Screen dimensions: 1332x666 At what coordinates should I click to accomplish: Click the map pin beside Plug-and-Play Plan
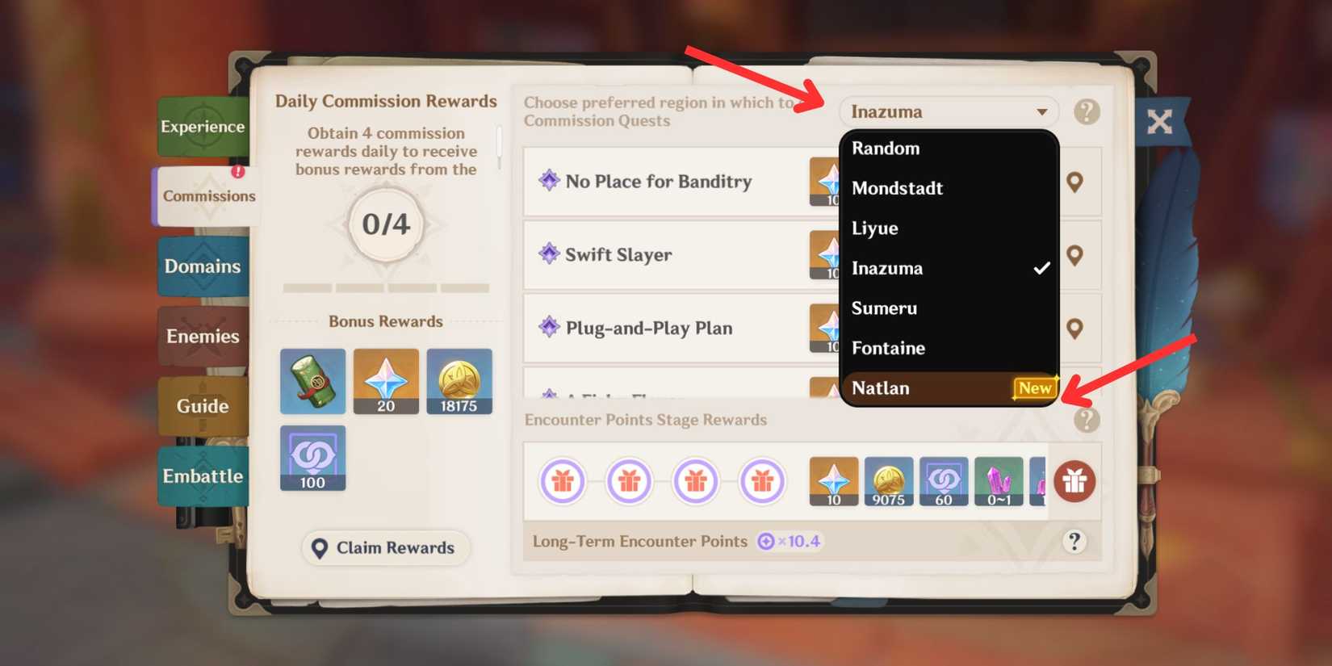pyautogui.click(x=1074, y=329)
